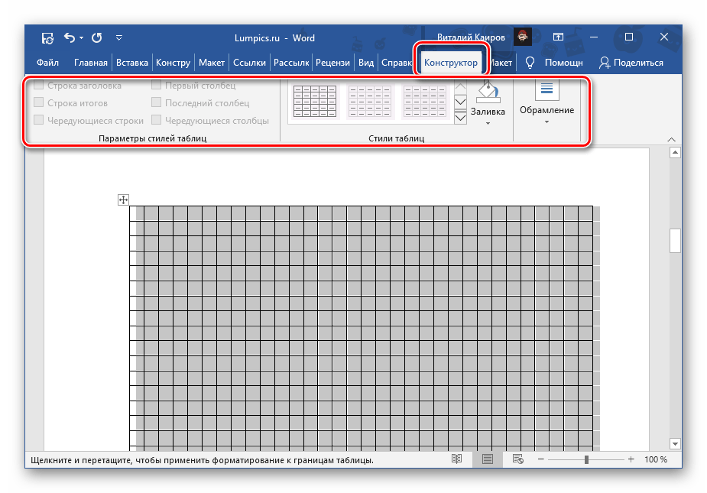Open the Справка tab
707x493 pixels.
coord(397,63)
